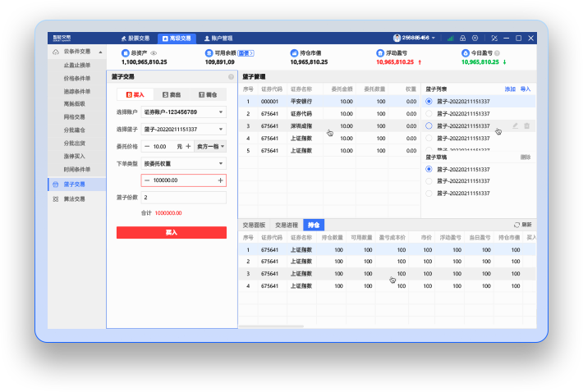Viewport: 583px width, 392px height.
Task: Click the 算法交易 sidebar icon
Action: coord(55,198)
